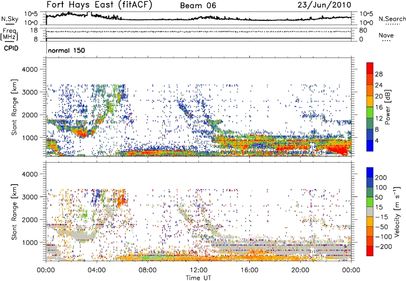Click the gray segment of the velocity color bar

(370, 212)
